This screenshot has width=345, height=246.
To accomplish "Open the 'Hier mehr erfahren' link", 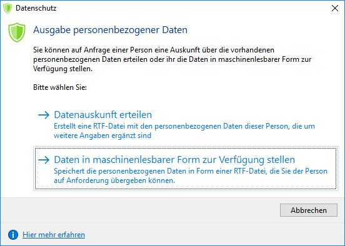I will coord(54,235).
